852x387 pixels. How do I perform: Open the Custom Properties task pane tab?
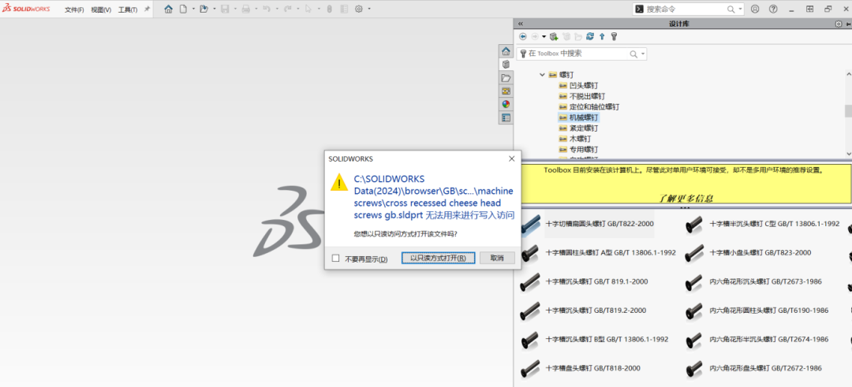coord(506,117)
